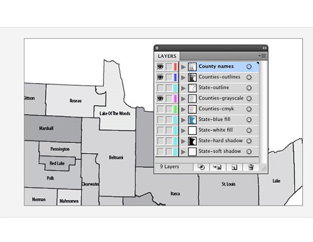
Task: Select the LAYERS panel tab
Action: coord(167,56)
